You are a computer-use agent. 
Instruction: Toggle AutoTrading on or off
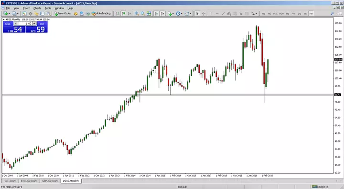(x=101, y=13)
